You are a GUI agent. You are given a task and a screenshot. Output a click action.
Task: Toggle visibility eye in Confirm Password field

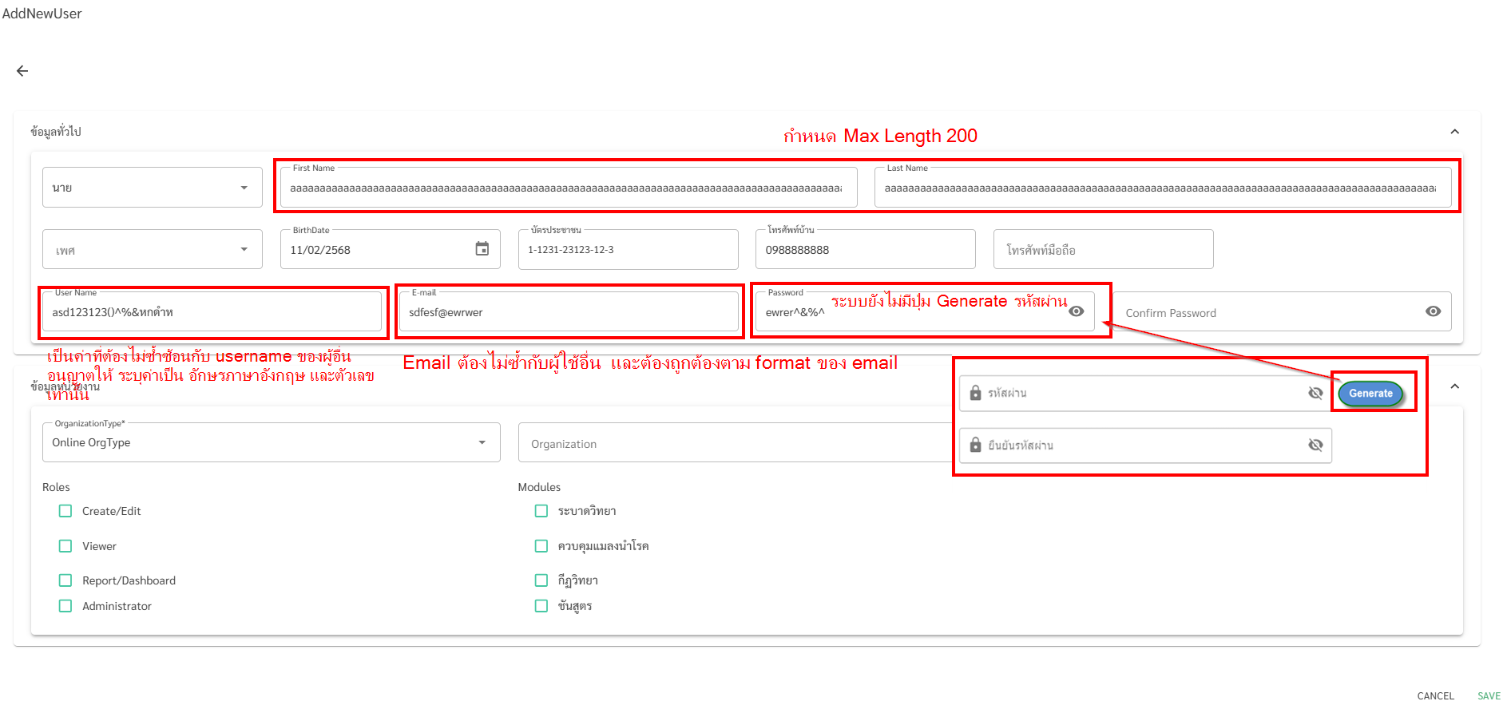[1433, 311]
